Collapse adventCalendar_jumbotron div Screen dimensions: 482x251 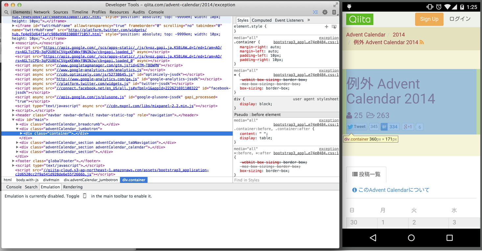tap(17, 129)
